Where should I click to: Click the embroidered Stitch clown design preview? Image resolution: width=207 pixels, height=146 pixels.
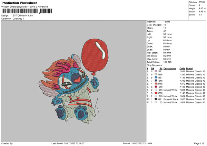pos(74,81)
